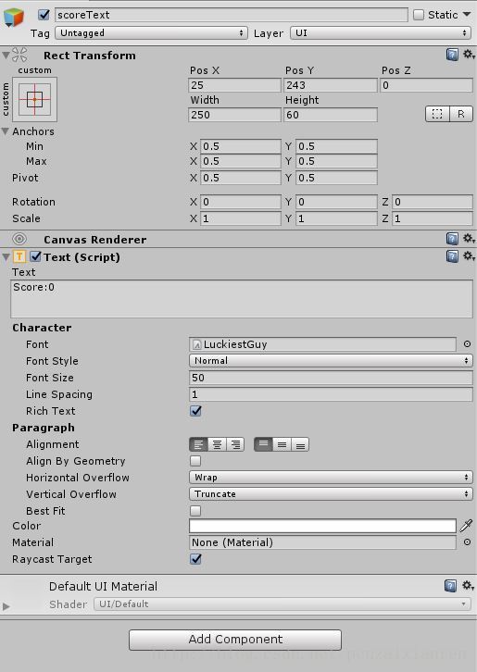Image resolution: width=477 pixels, height=672 pixels.
Task: Open Rect Transform help reference icon
Action: 452,55
